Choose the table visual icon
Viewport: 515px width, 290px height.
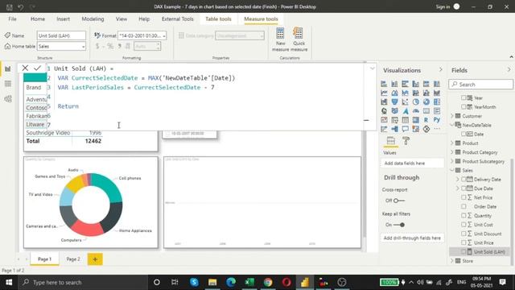tap(405, 120)
